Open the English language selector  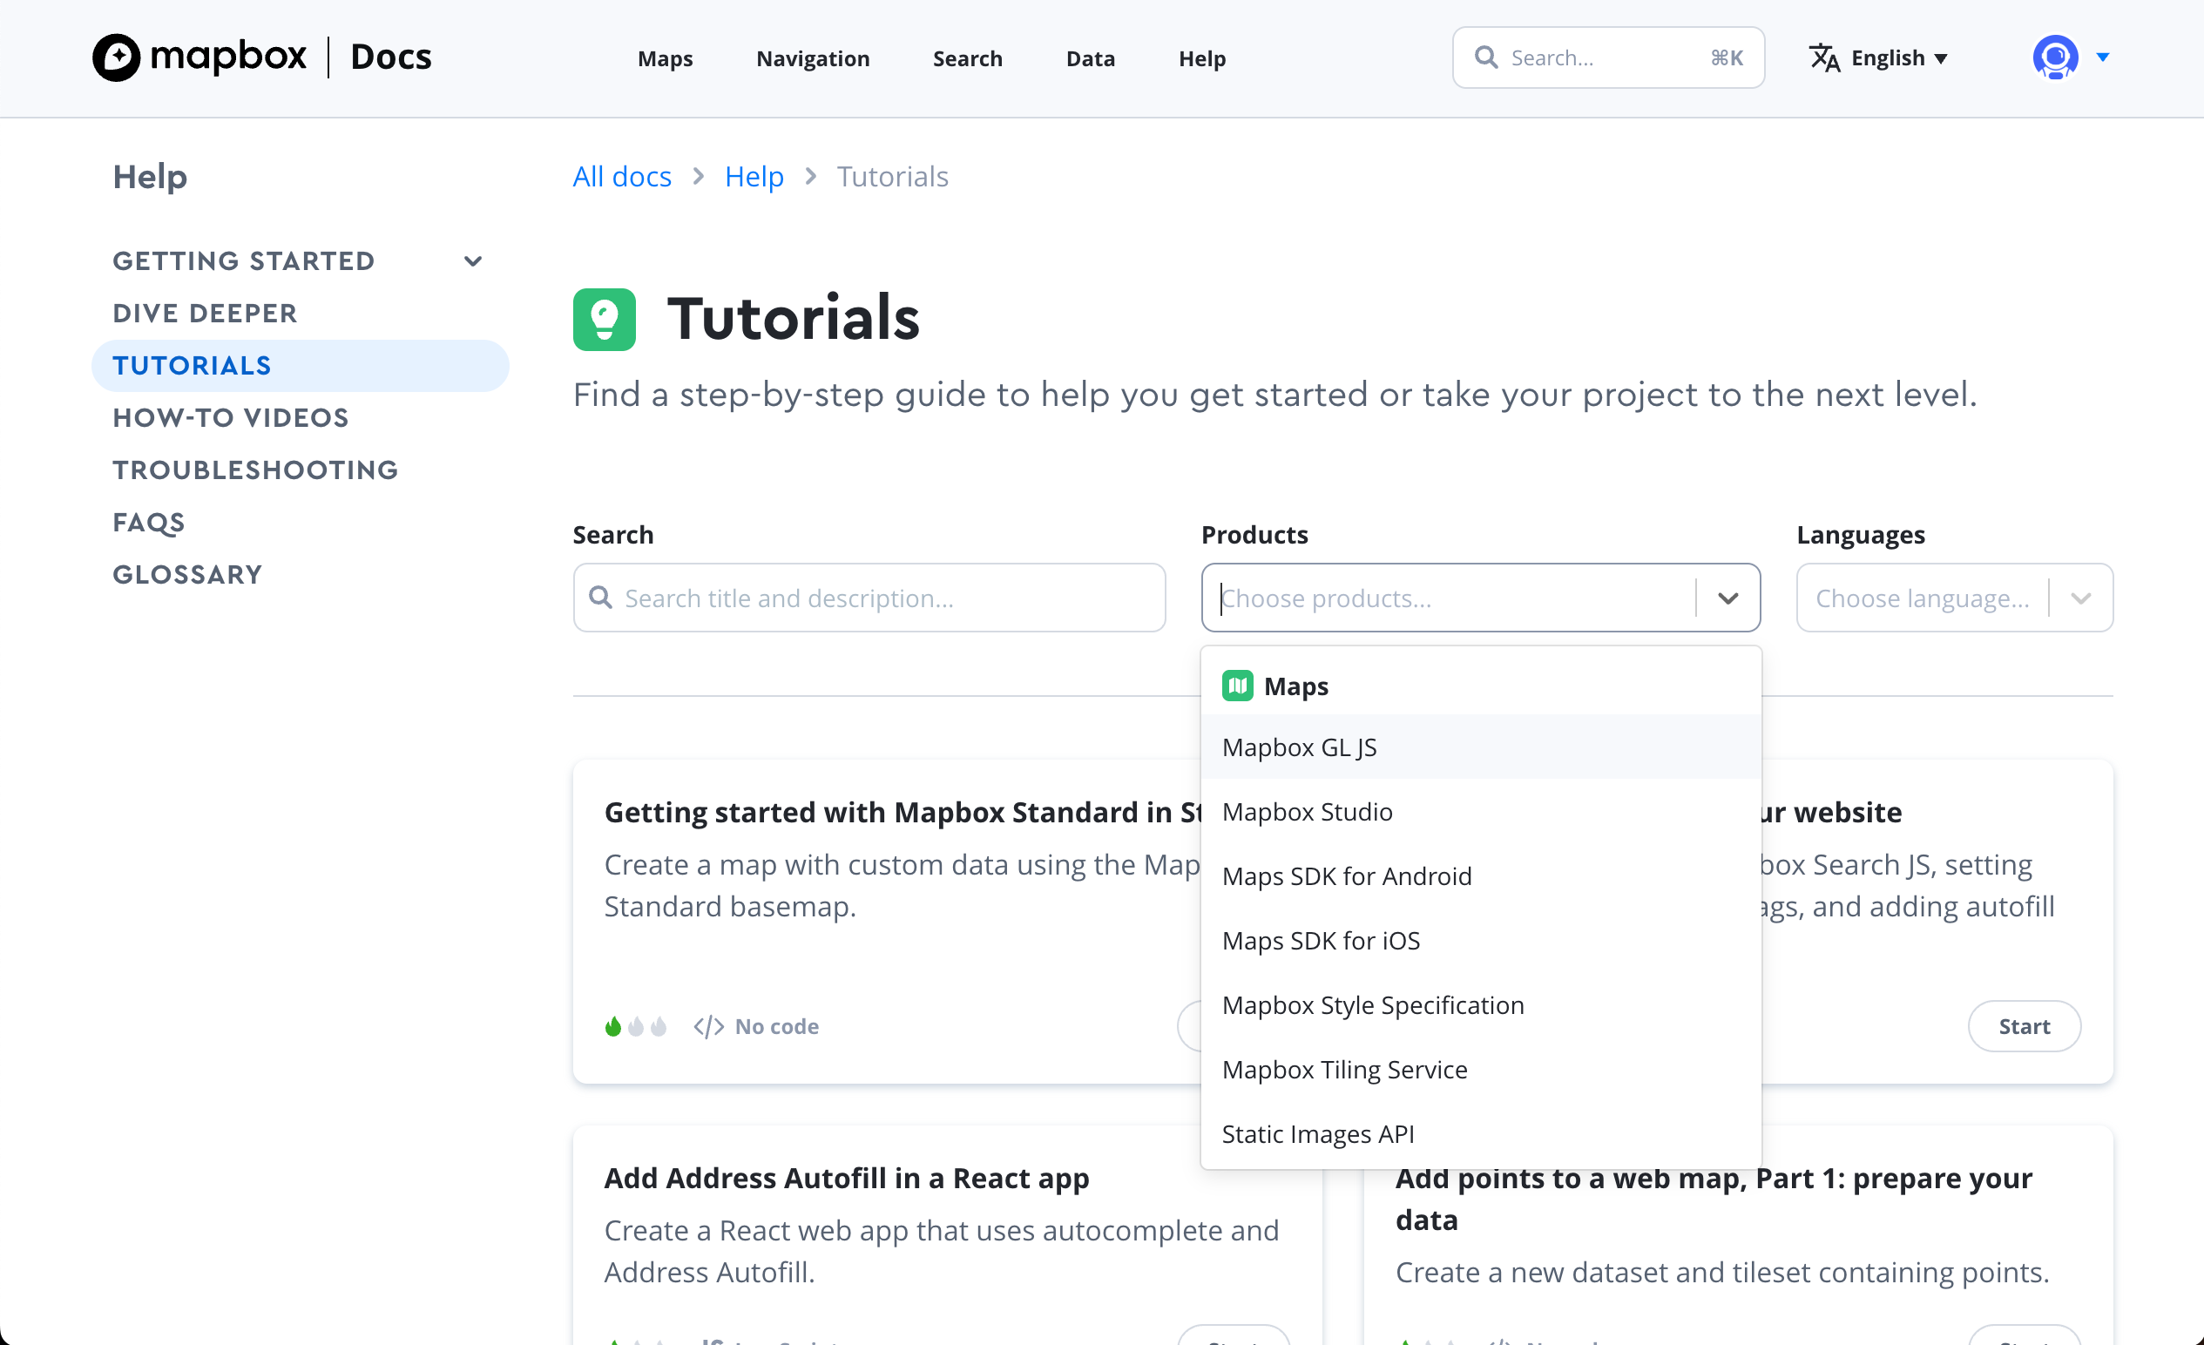1888,58
